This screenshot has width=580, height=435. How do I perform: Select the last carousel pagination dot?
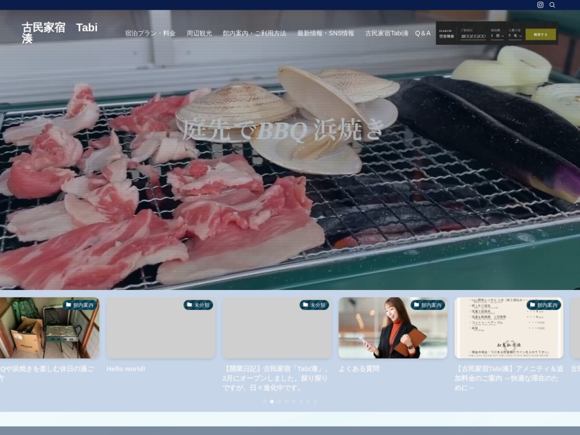(315, 401)
